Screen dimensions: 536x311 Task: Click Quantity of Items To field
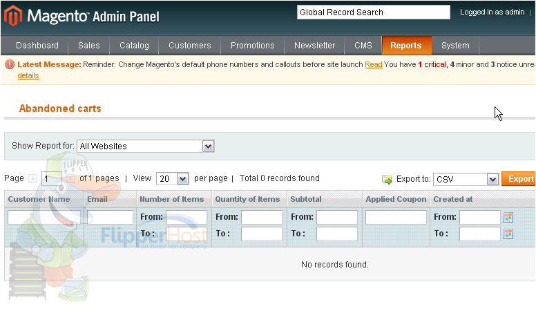(262, 234)
